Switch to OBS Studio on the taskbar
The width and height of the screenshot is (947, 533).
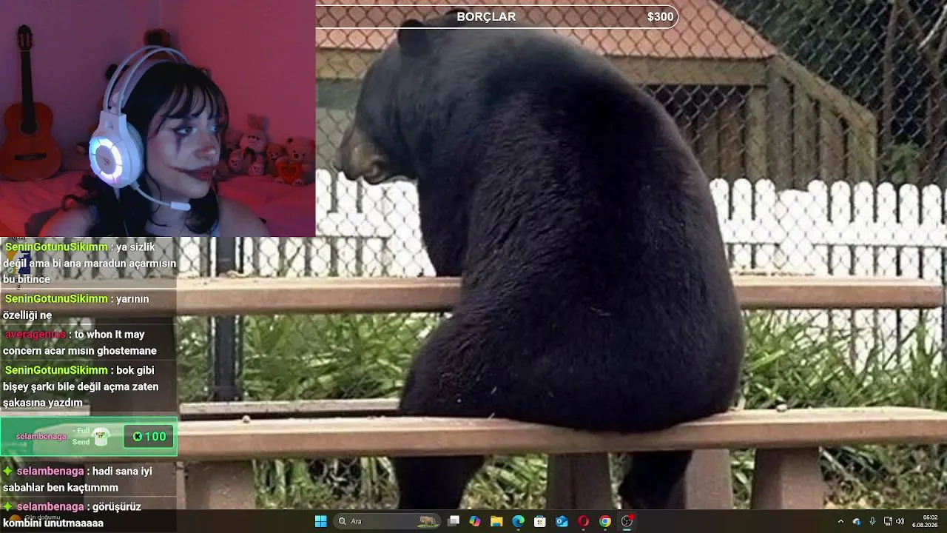coord(627,521)
